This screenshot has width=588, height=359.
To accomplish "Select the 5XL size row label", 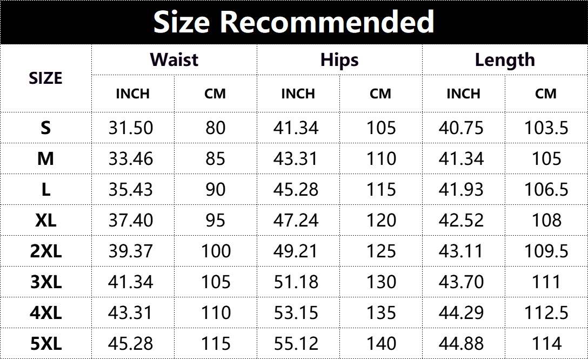I will (45, 343).
